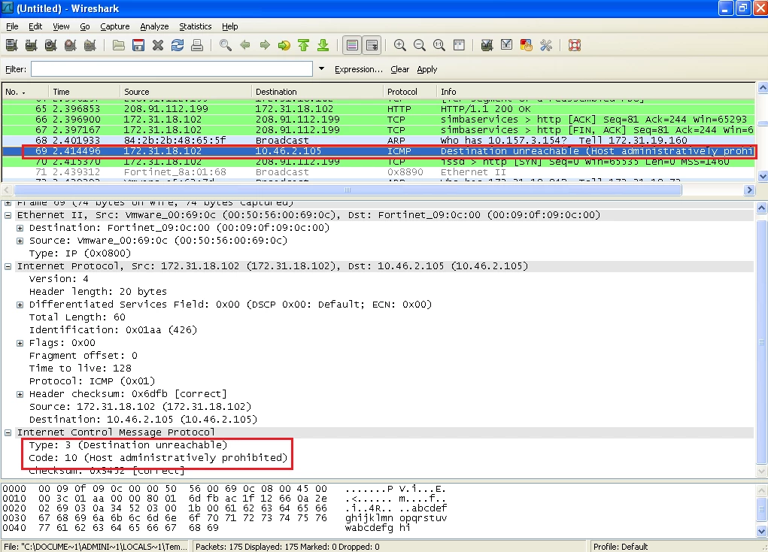Image resolution: width=768 pixels, height=552 pixels.
Task: Sort packets by Time column header
Action: point(83,92)
